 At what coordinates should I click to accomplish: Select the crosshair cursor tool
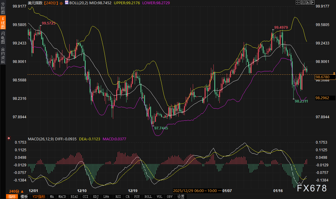coord(298,2)
